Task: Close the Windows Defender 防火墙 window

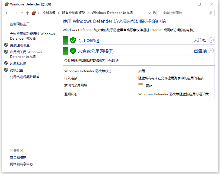Action: coord(212,4)
